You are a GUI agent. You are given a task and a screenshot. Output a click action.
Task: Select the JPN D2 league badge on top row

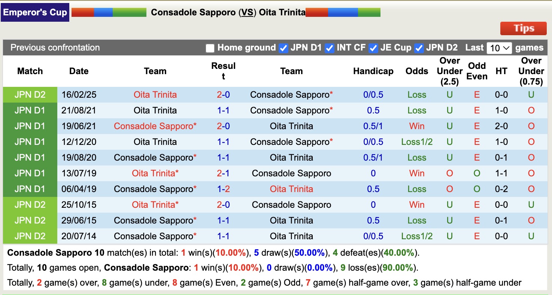click(30, 94)
